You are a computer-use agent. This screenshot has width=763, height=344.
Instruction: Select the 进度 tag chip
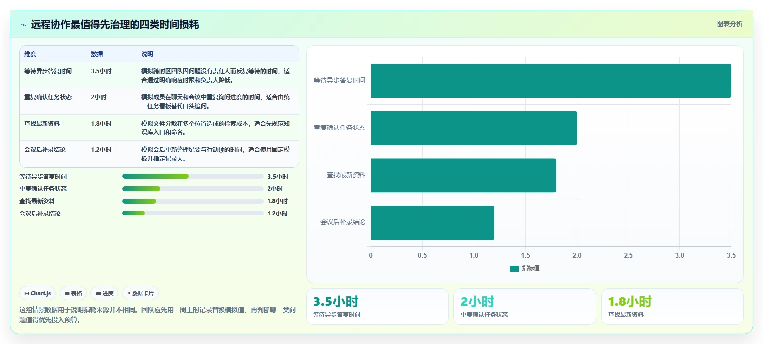pyautogui.click(x=104, y=293)
